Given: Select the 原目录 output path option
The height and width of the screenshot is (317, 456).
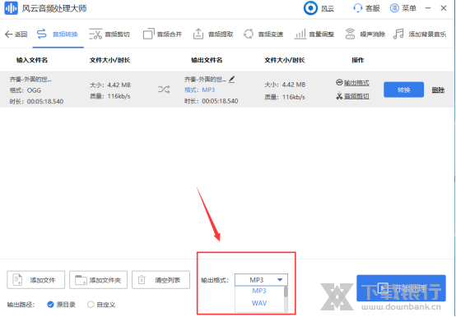Looking at the screenshot, I should (61, 305).
